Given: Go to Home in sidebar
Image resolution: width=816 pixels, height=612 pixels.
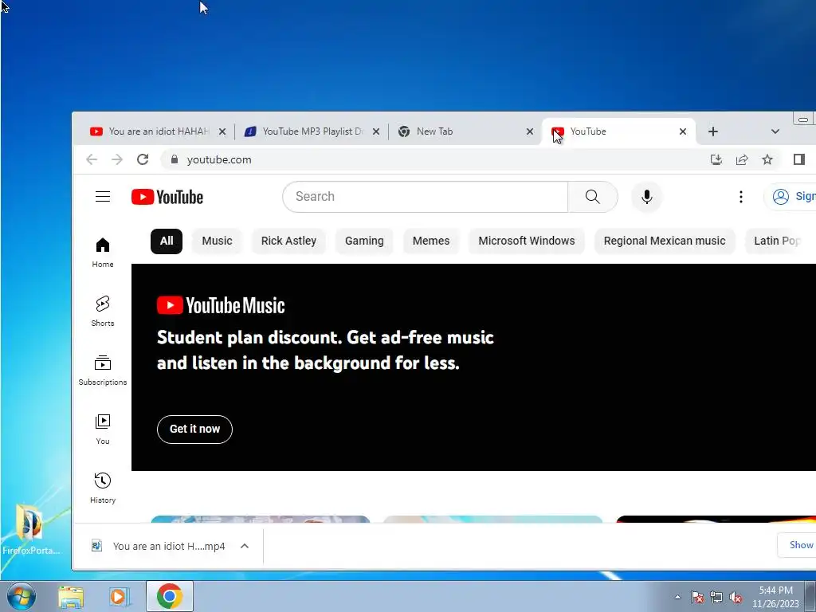Looking at the screenshot, I should (x=103, y=253).
